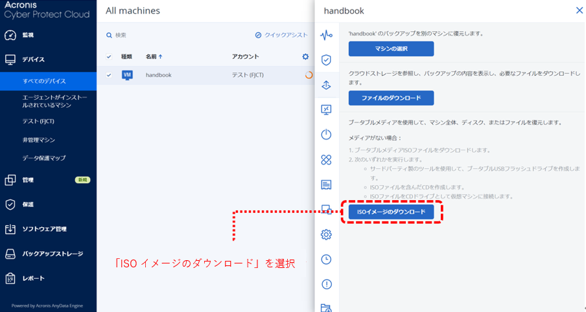Uncheck the handbook machine row checkbox
This screenshot has width=586, height=312.
click(x=109, y=75)
